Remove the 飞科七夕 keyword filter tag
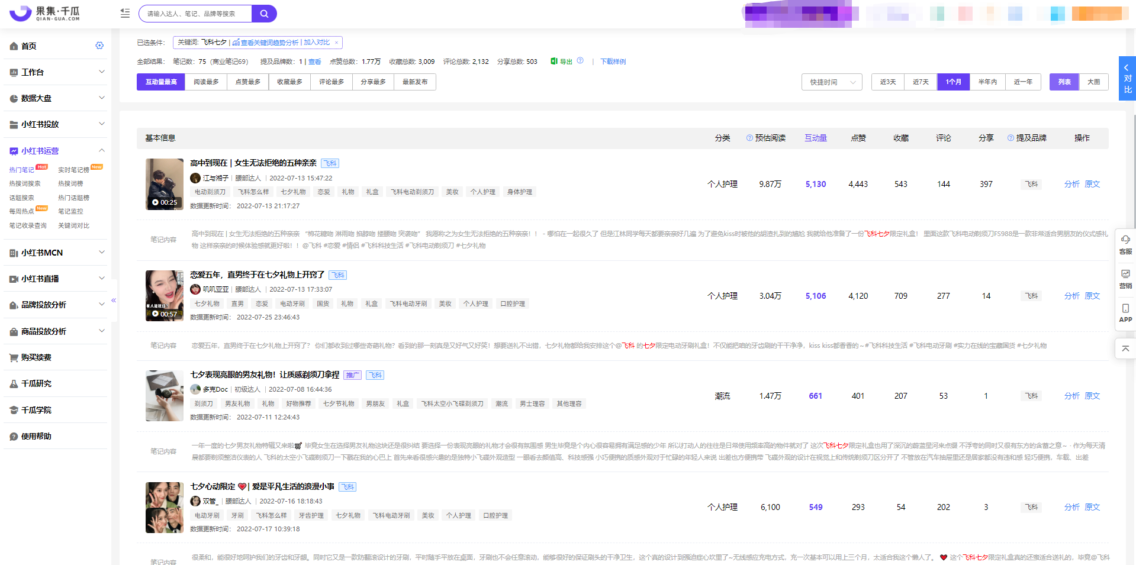This screenshot has height=565, width=1136. 336,43
